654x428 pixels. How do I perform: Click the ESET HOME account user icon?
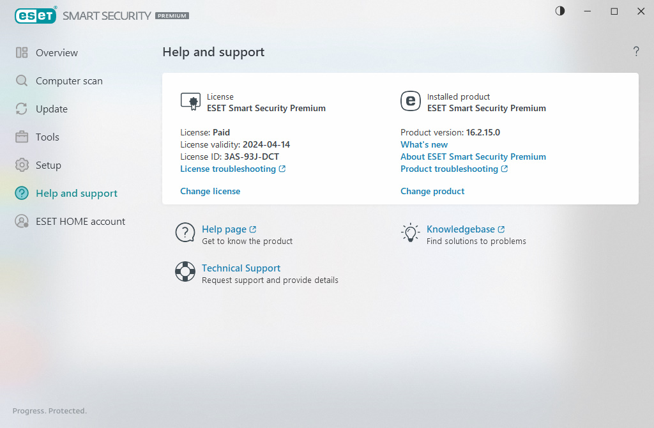click(x=22, y=221)
